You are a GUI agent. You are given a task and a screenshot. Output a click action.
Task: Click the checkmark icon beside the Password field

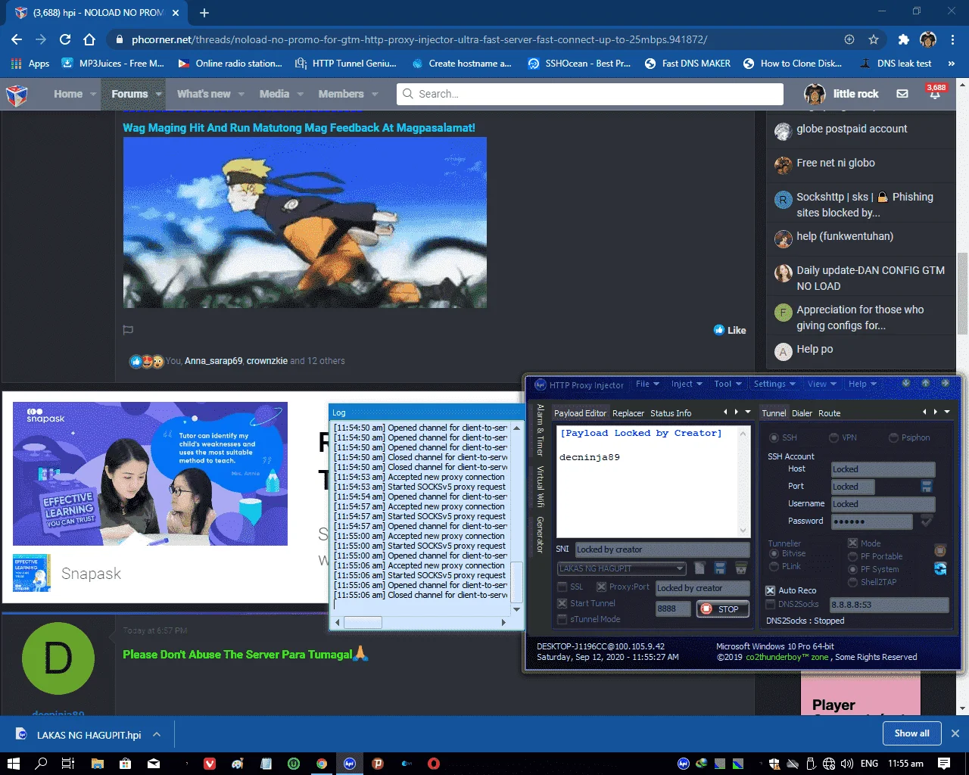[x=926, y=521]
